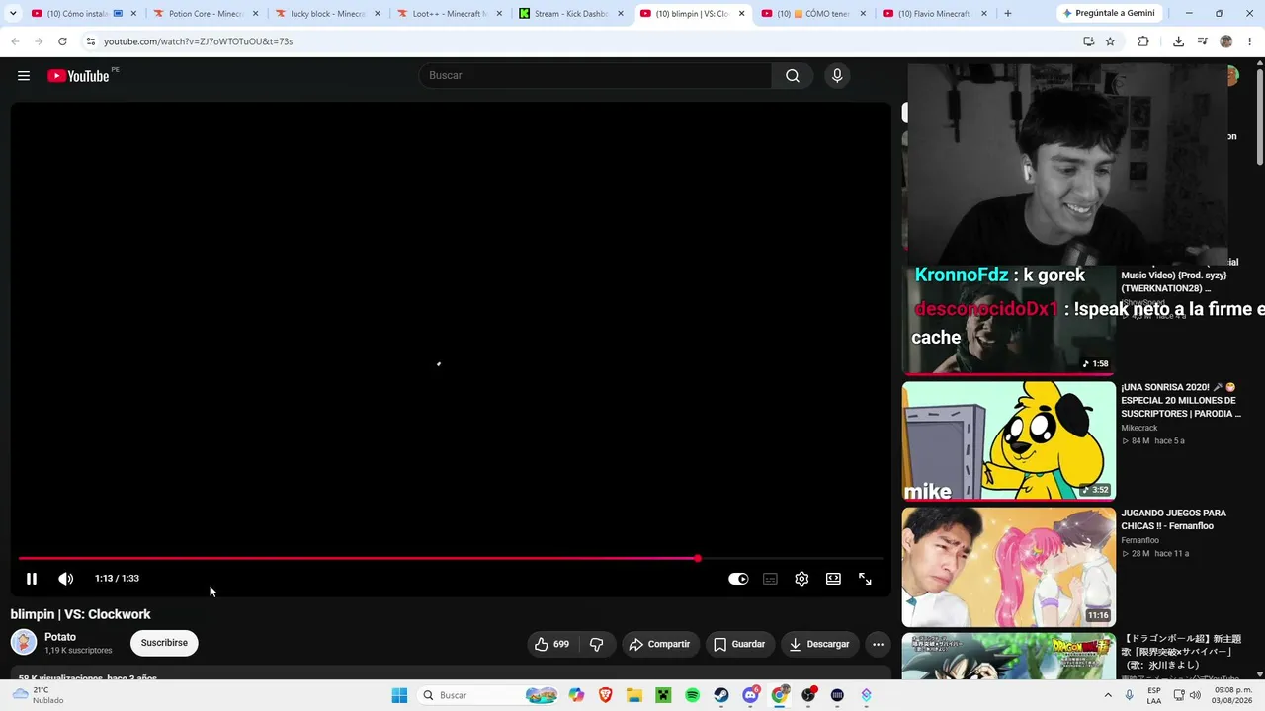Screen dimensions: 1265x711
Task: Open Steam from the taskbar
Action: click(721, 695)
